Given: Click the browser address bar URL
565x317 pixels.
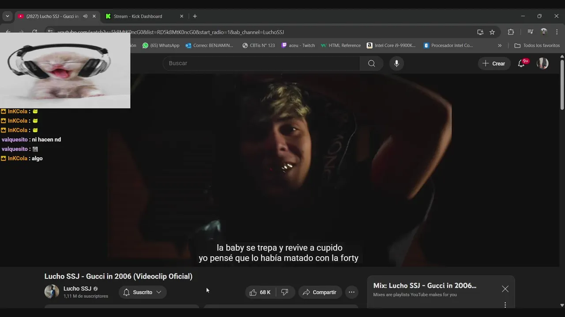Looking at the screenshot, I should click(x=170, y=32).
